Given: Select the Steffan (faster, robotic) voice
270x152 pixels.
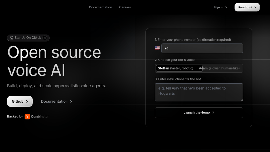Looking at the screenshot, I should tap(179, 68).
